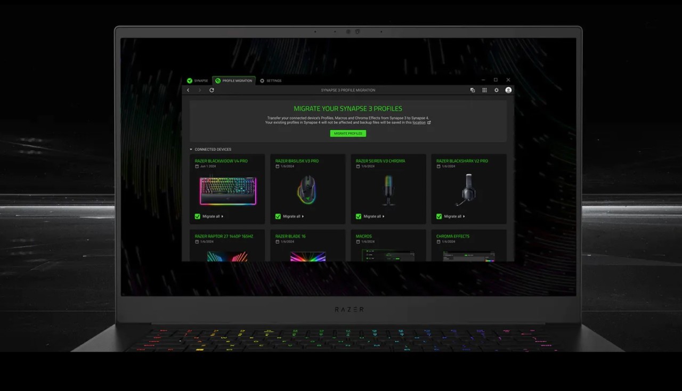This screenshot has width=682, height=391.
Task: Click the Razer BlackWidow V4 Pro title
Action: pyautogui.click(x=221, y=161)
